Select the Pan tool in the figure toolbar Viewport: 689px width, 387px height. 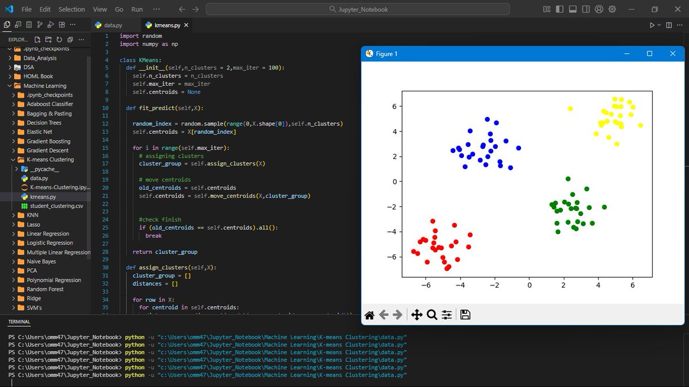click(x=417, y=314)
